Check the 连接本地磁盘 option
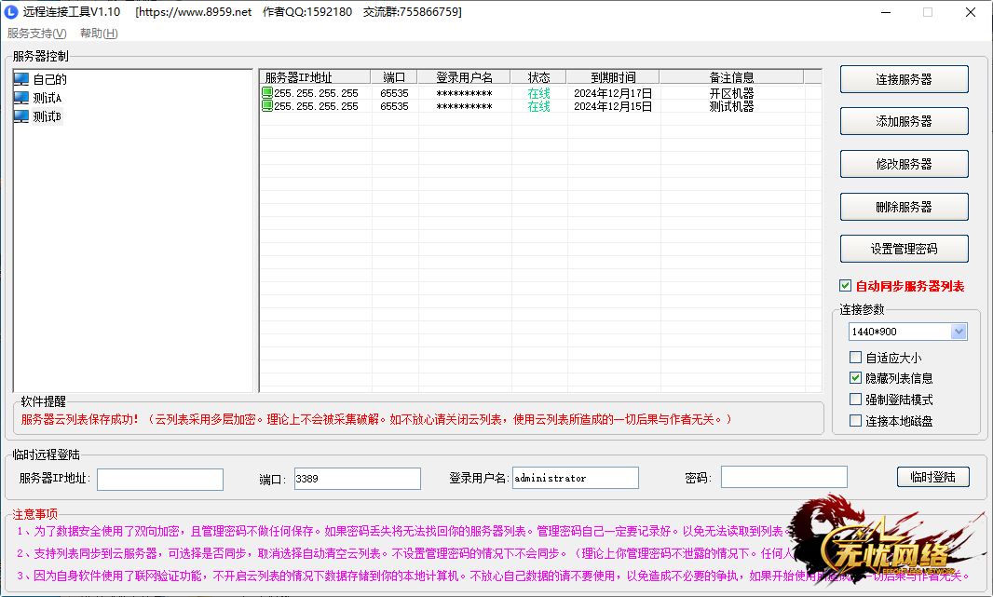This screenshot has height=597, width=993. [856, 421]
